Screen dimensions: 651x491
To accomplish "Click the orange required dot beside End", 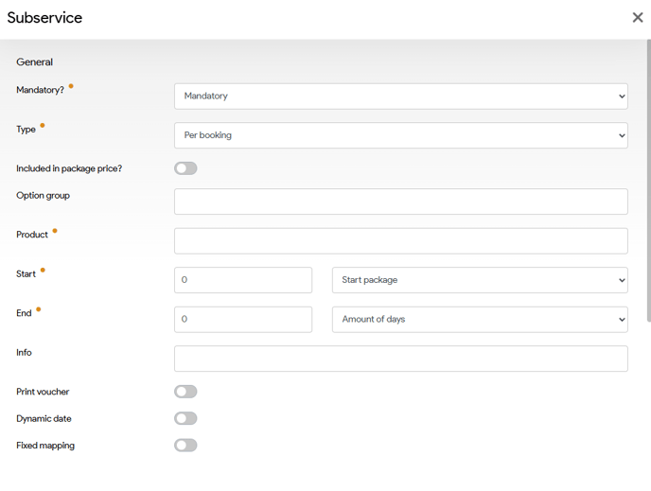I will click(x=39, y=309).
